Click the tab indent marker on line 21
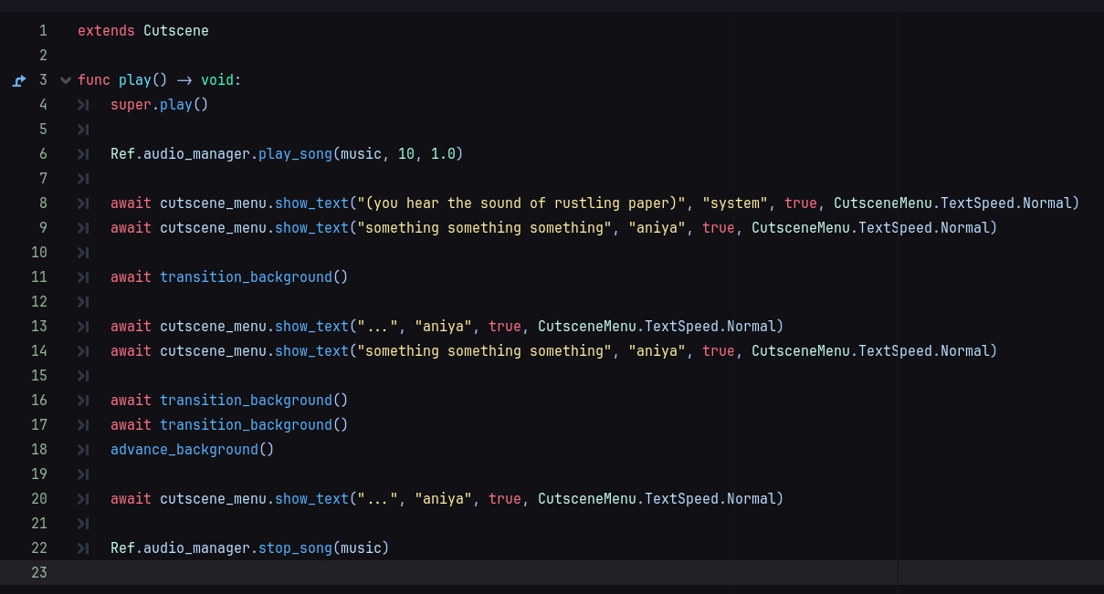The width and height of the screenshot is (1104, 594). pyautogui.click(x=83, y=524)
